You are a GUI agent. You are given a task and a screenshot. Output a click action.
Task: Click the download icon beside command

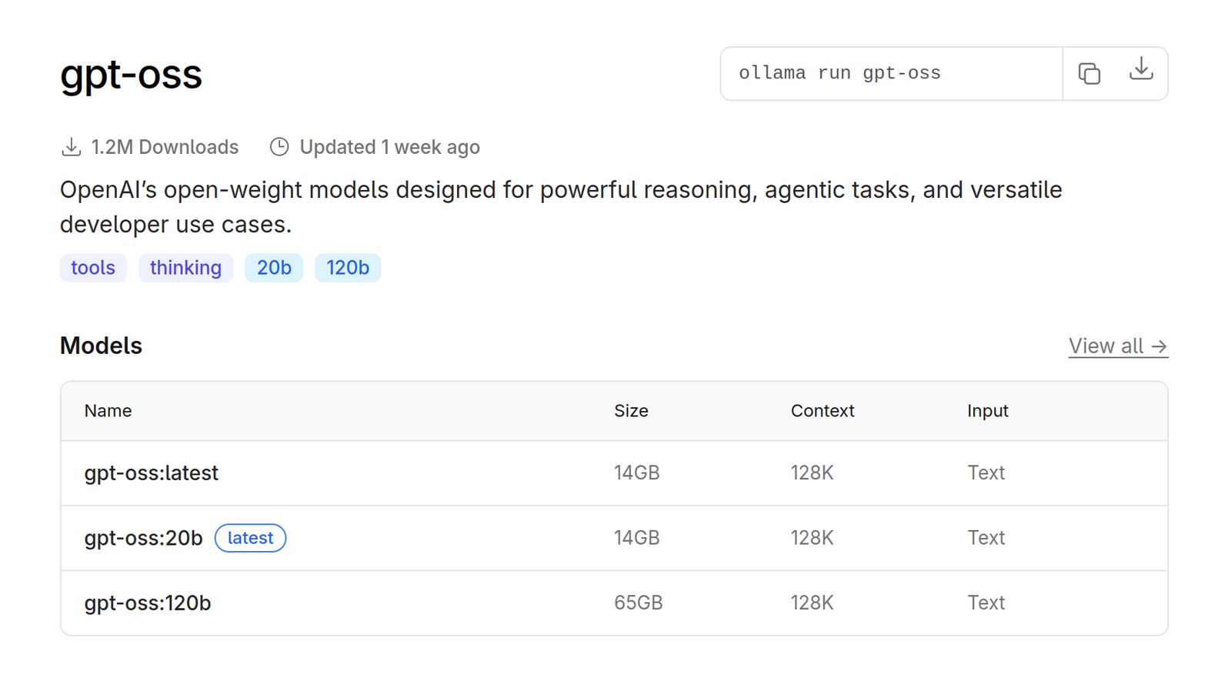click(1141, 69)
